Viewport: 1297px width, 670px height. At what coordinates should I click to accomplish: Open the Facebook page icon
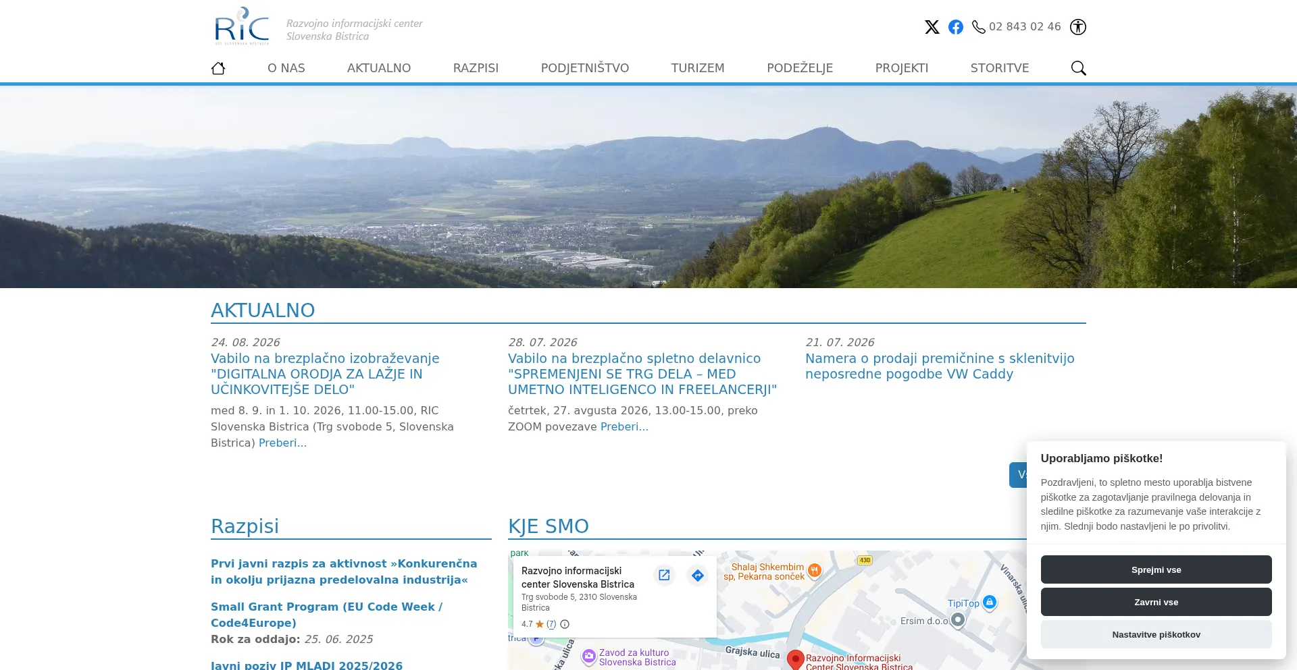(956, 27)
